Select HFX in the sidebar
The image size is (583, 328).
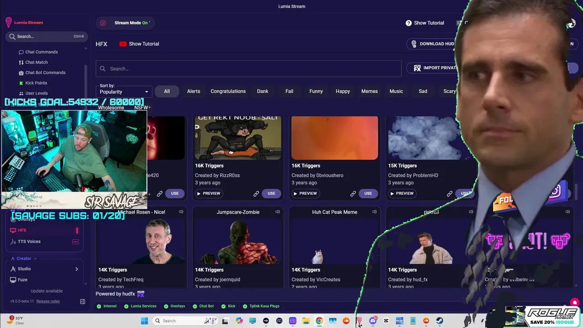(44, 231)
